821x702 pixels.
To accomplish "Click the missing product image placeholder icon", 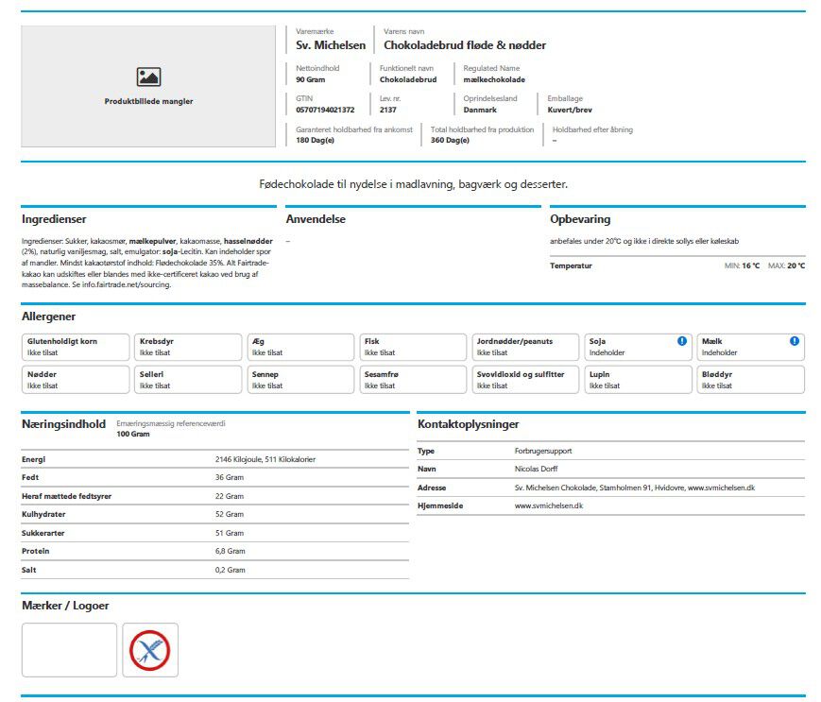I will (148, 77).
